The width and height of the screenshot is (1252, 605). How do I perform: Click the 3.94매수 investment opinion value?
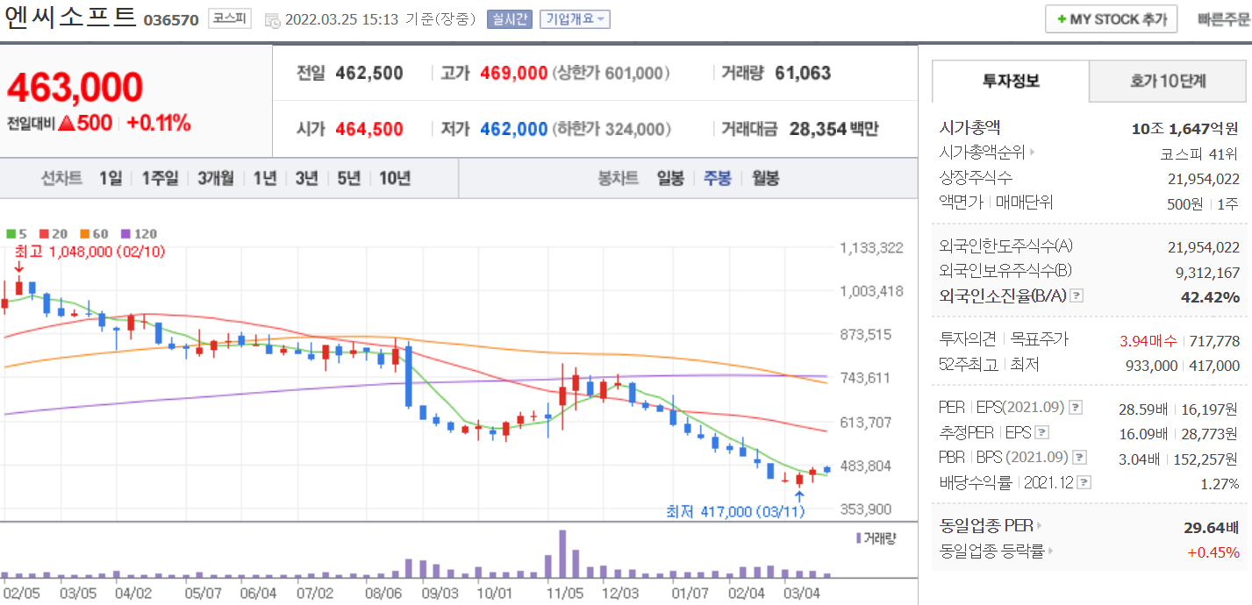click(x=1149, y=341)
